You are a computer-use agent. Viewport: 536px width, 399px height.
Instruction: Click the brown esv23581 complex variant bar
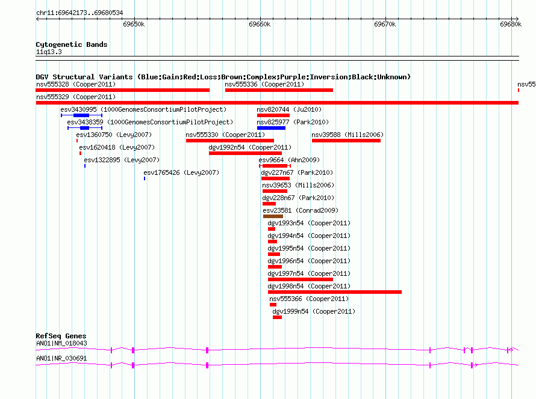[273, 216]
